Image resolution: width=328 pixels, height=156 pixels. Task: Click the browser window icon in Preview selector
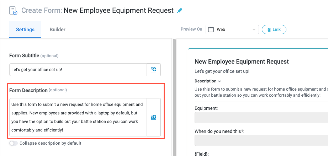click(211, 29)
